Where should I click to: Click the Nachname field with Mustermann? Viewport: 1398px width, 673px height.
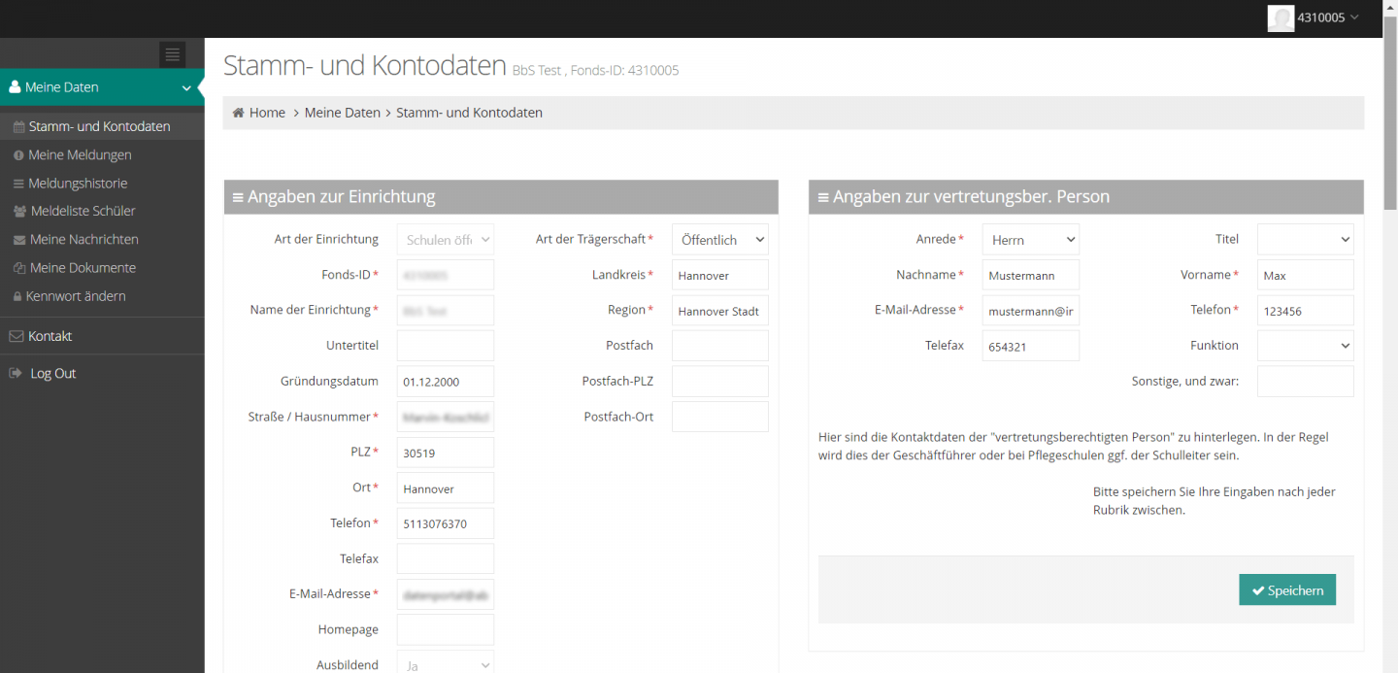(1031, 275)
